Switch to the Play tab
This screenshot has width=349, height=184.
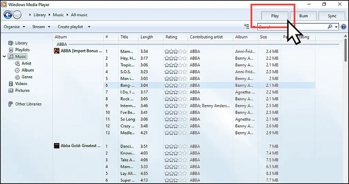pyautogui.click(x=275, y=16)
